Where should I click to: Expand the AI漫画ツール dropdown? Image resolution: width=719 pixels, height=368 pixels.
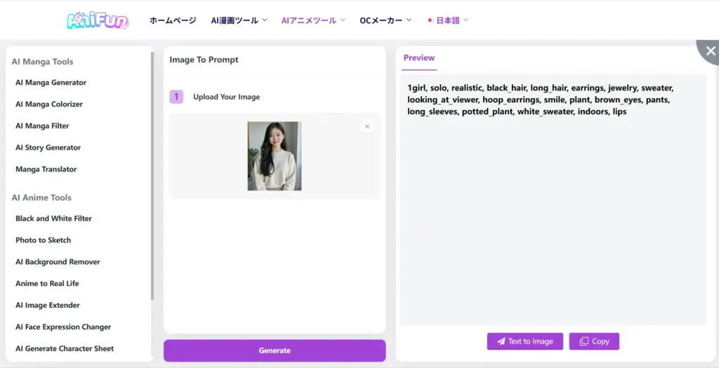point(239,20)
